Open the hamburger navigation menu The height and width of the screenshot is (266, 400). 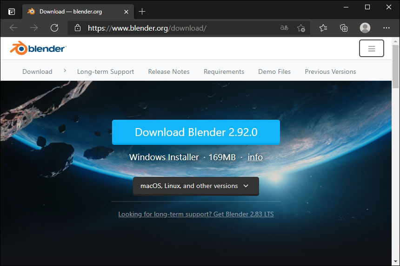(372, 48)
